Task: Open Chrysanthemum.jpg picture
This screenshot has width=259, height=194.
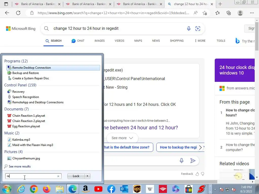Action: coord(26,158)
